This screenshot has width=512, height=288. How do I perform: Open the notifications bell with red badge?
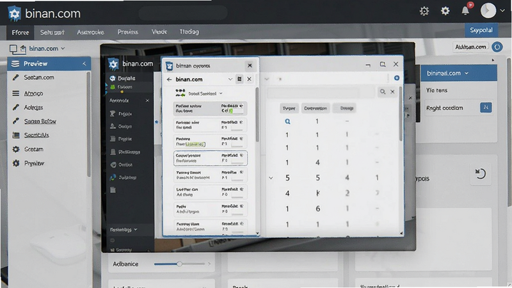pos(466,10)
